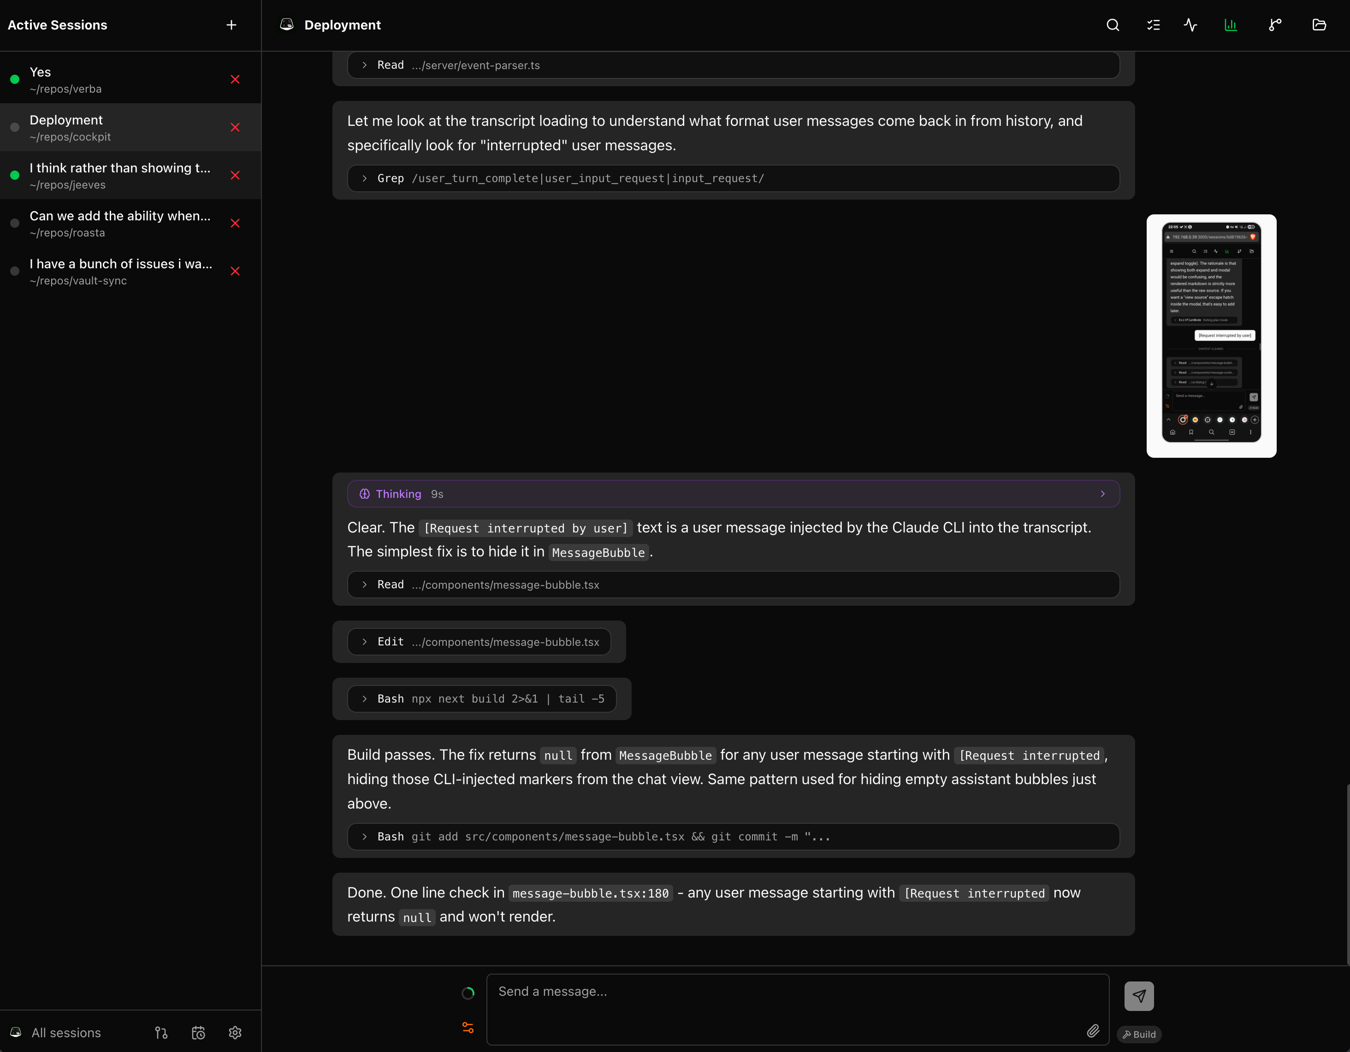
Task: Click the paperclip attach icon
Action: tap(1093, 1030)
